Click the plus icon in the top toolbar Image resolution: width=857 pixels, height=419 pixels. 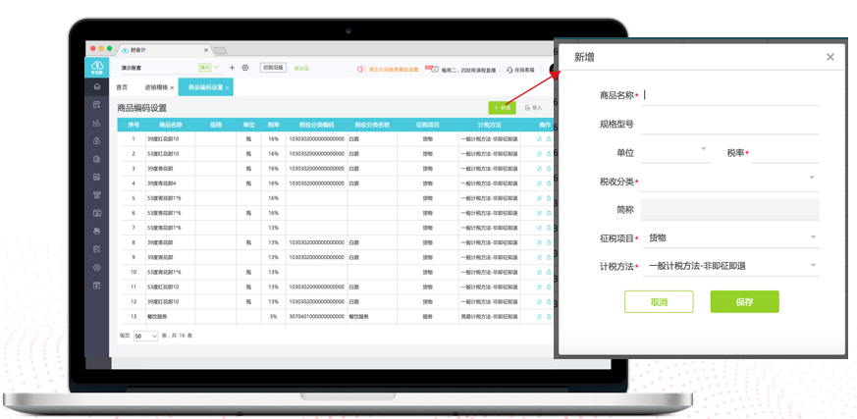tap(232, 68)
